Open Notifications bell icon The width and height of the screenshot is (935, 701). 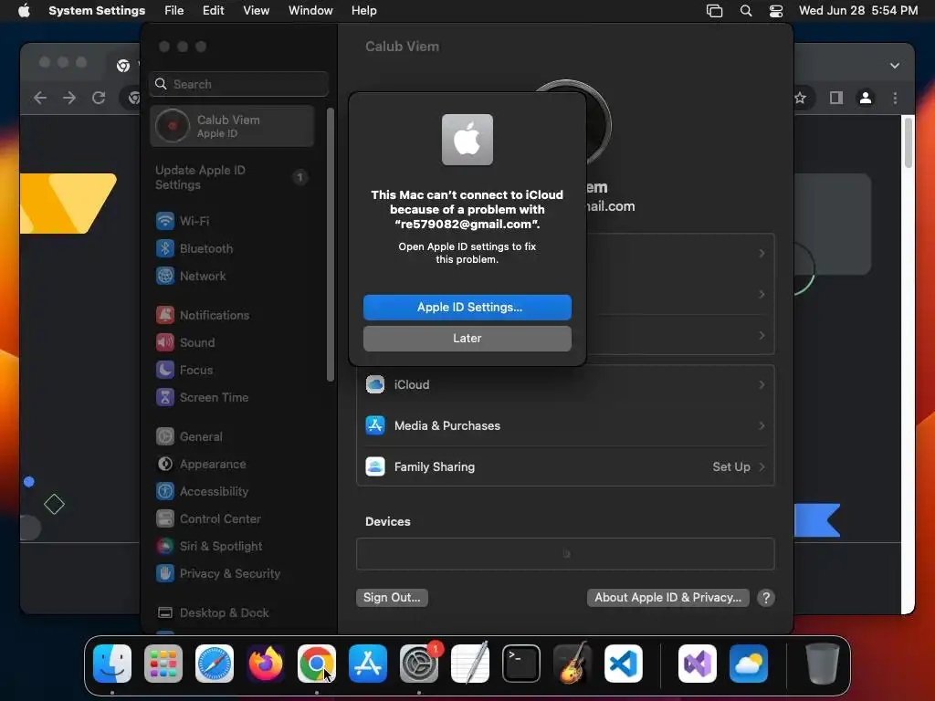click(x=165, y=315)
